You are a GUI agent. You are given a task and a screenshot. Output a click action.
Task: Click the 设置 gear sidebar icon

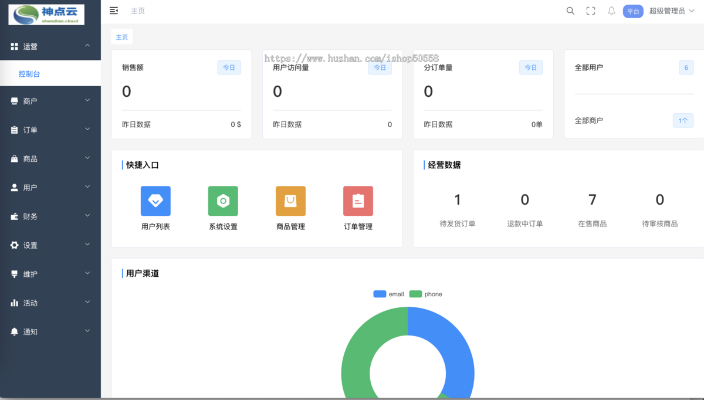(14, 245)
